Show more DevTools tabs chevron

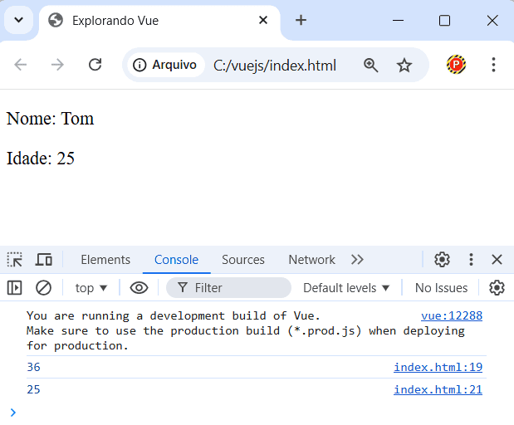357,260
